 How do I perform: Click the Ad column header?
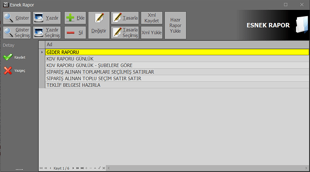click(177, 44)
